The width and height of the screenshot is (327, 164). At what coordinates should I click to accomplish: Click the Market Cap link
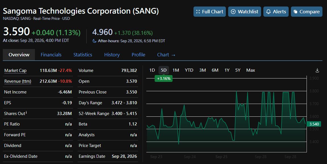(x=15, y=71)
